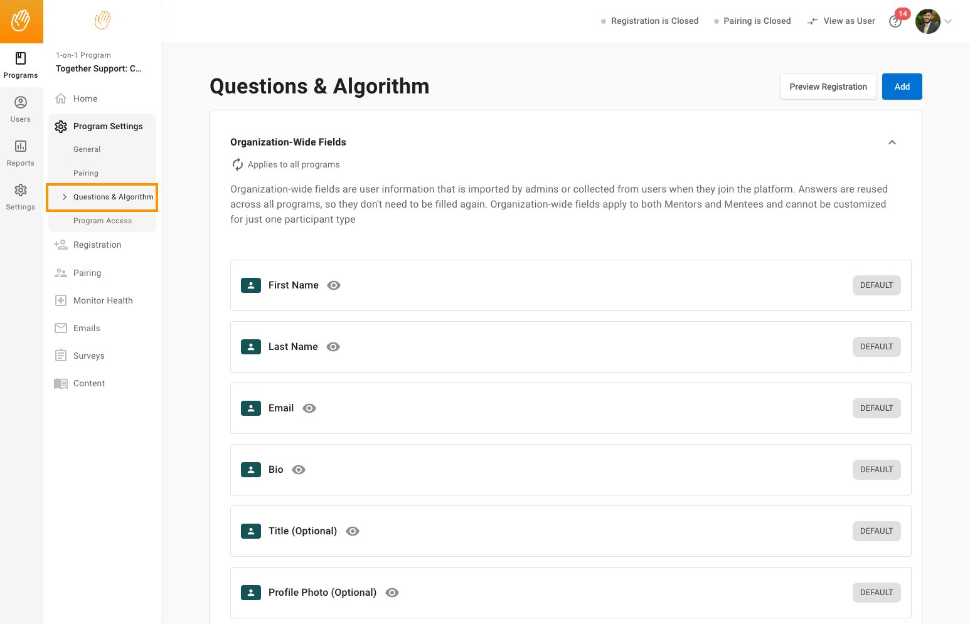
Task: Open the Users section
Action: coord(21,109)
